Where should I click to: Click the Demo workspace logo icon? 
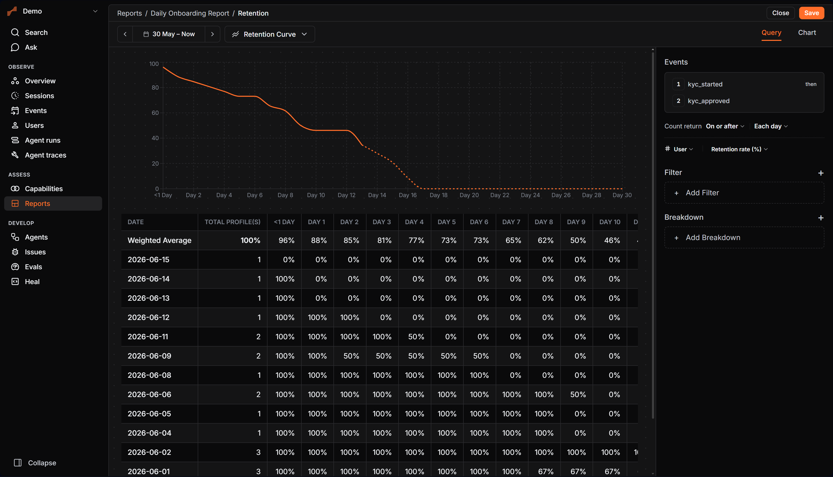point(12,11)
